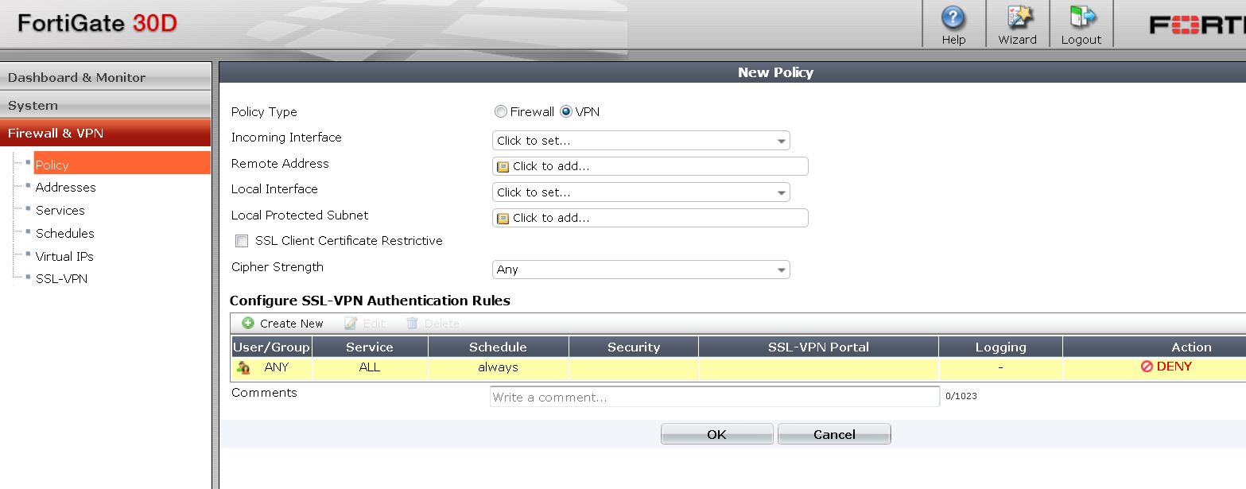
Task: Click the user icon beside ANY
Action: 243,367
